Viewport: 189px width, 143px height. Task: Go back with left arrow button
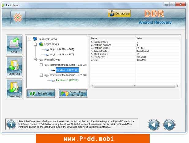pyautogui.click(x=154, y=125)
